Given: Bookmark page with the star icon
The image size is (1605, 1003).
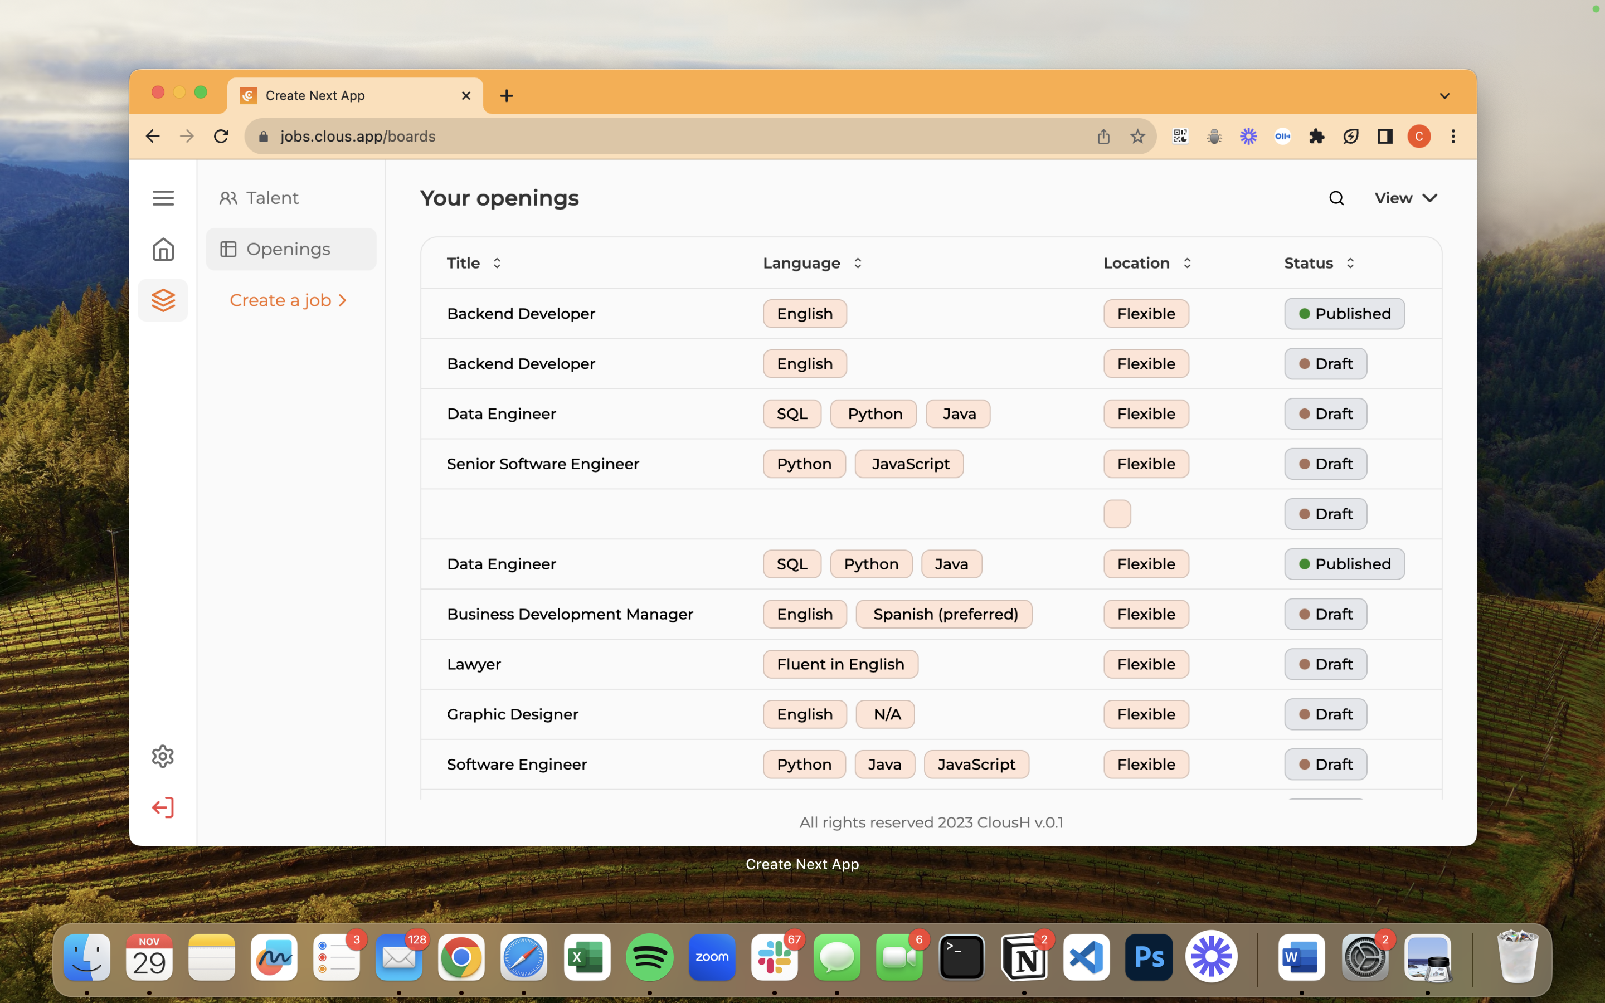Looking at the screenshot, I should [x=1137, y=136].
